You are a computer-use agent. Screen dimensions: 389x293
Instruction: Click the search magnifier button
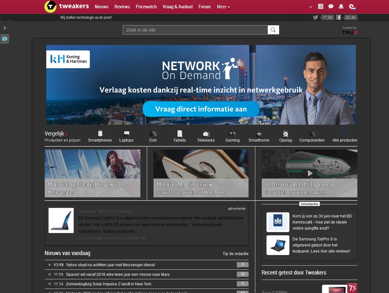273,30
